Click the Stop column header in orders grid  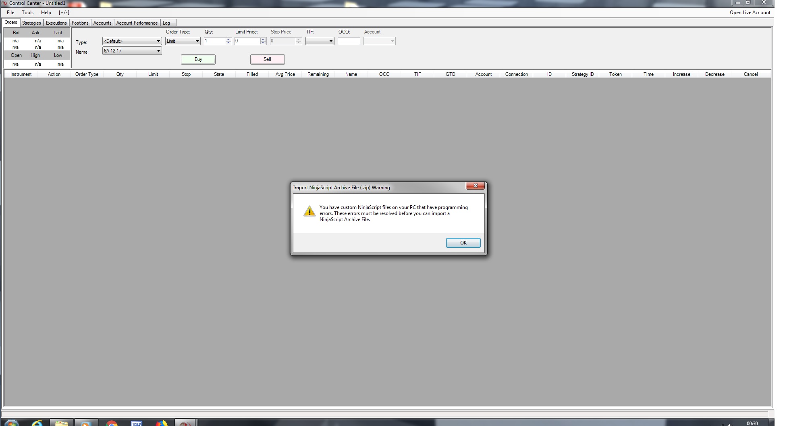tap(186, 74)
